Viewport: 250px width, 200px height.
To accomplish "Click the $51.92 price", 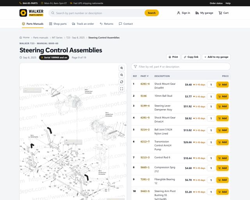I will point(187,106).
